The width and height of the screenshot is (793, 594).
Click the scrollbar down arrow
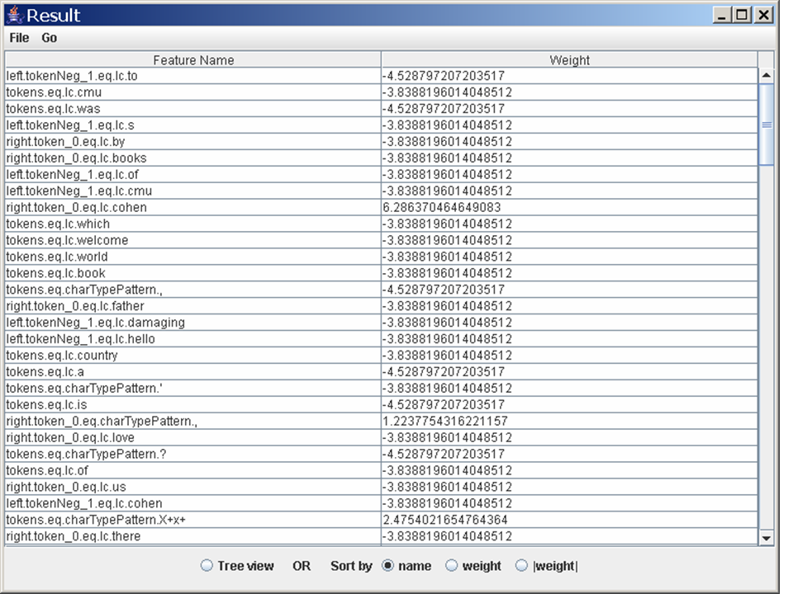[x=767, y=538]
